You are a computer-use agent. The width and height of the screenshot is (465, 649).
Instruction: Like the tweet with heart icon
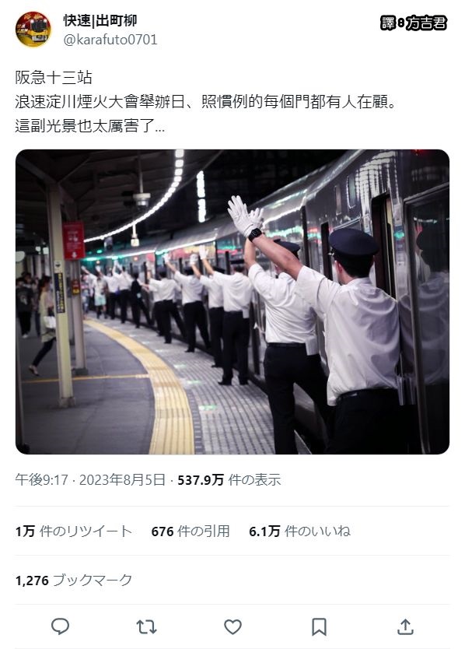click(x=233, y=627)
